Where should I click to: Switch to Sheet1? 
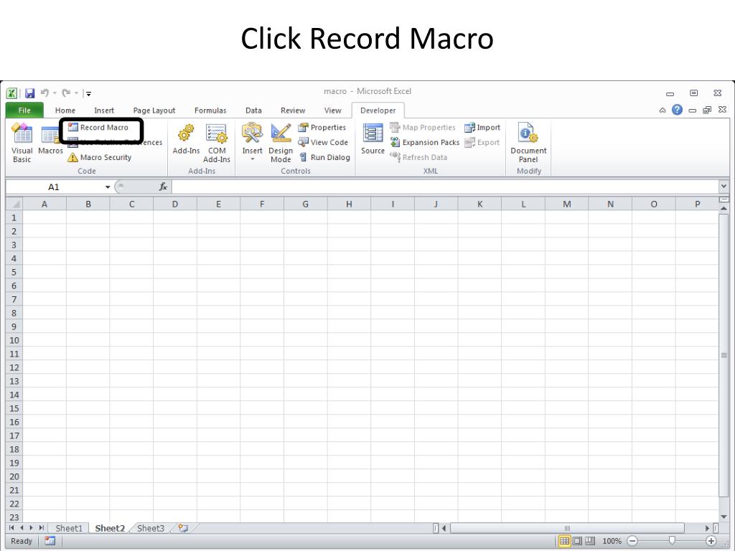[x=69, y=529]
